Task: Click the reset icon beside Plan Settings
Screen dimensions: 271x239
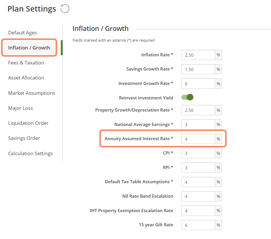Action: [x=65, y=9]
